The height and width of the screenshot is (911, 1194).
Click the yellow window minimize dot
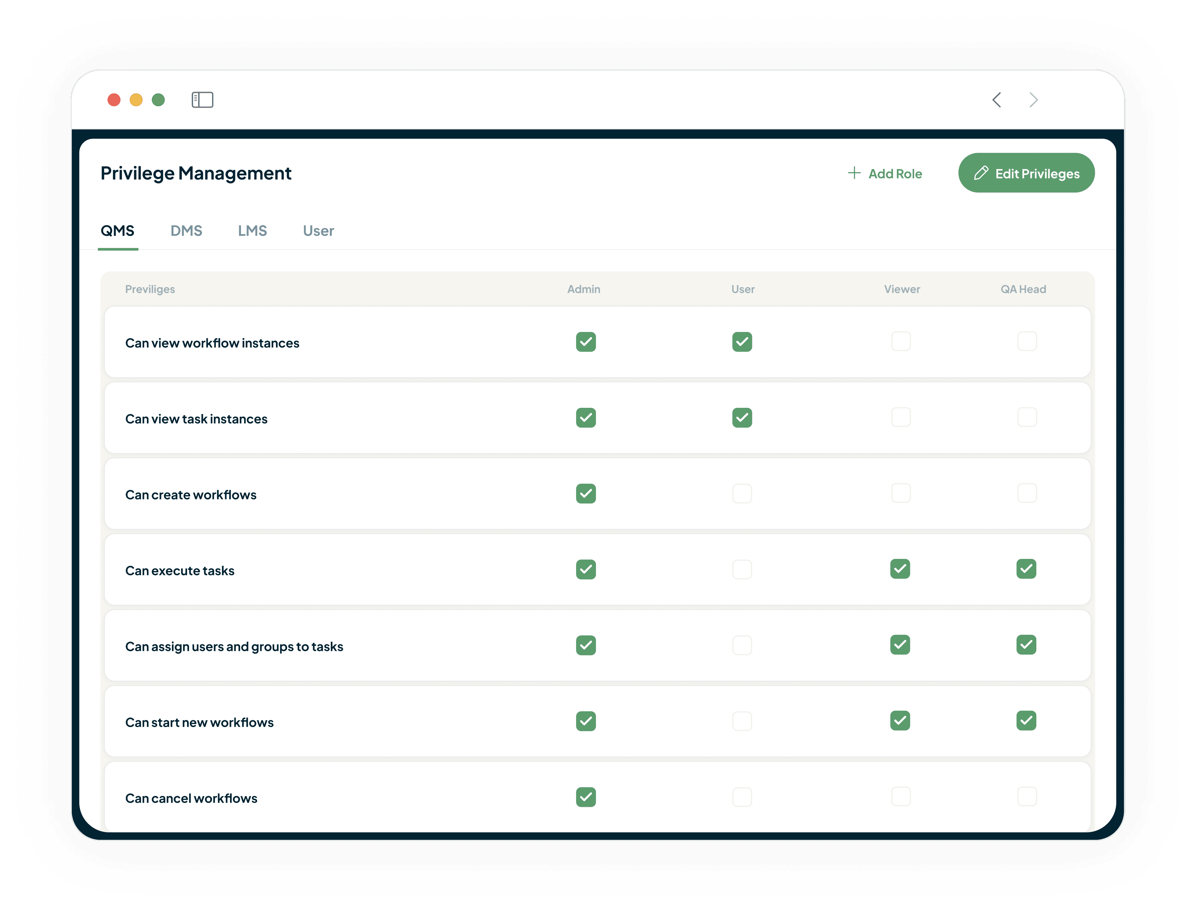pyautogui.click(x=136, y=100)
